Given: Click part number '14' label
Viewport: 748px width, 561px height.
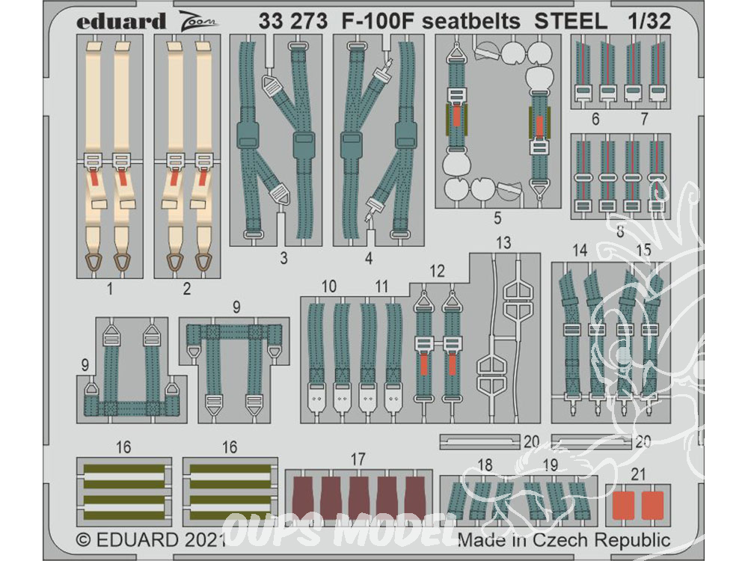Looking at the screenshot, I should coord(580,250).
